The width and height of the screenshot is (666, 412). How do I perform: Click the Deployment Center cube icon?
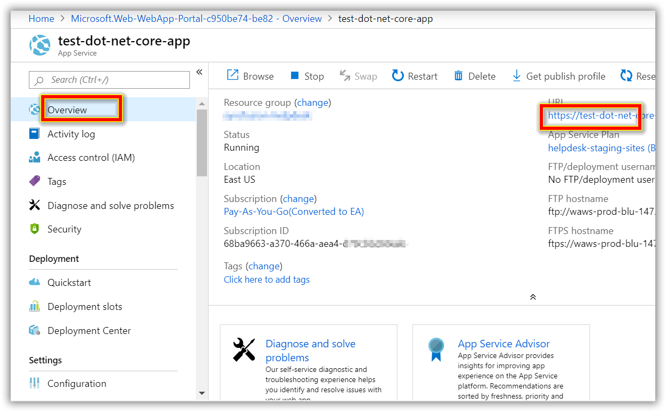[x=34, y=330]
